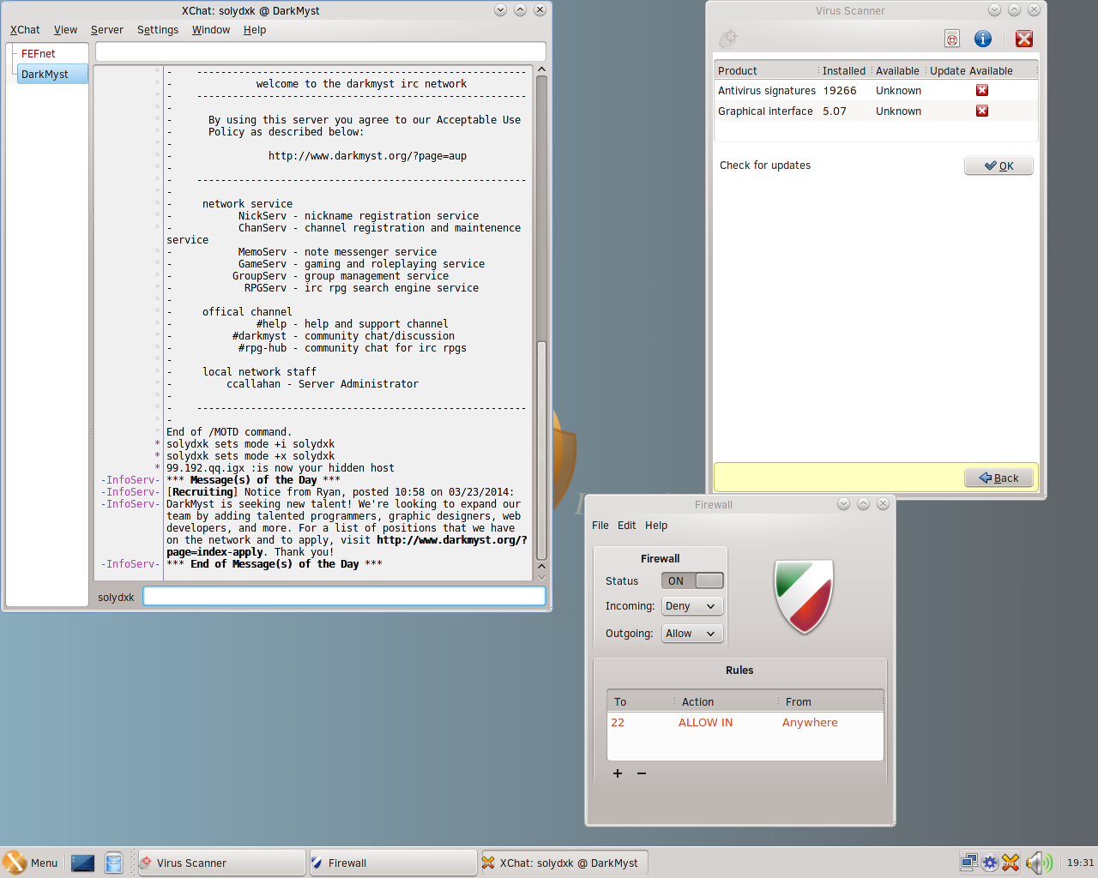Click the red X status icon for Graphical interface
Screen dimensions: 1098x878
(982, 111)
